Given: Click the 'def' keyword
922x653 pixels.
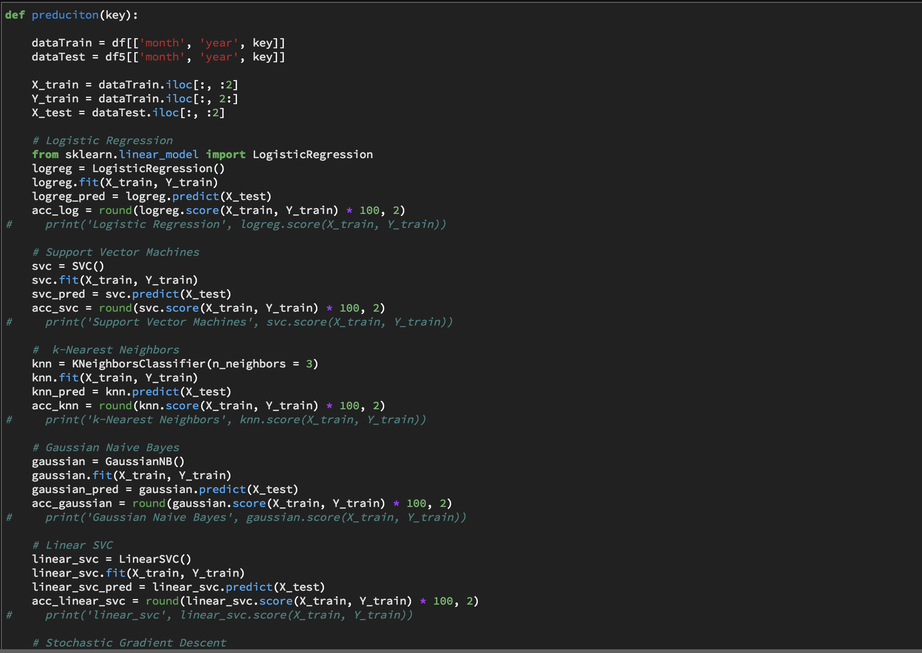Looking at the screenshot, I should click(15, 15).
